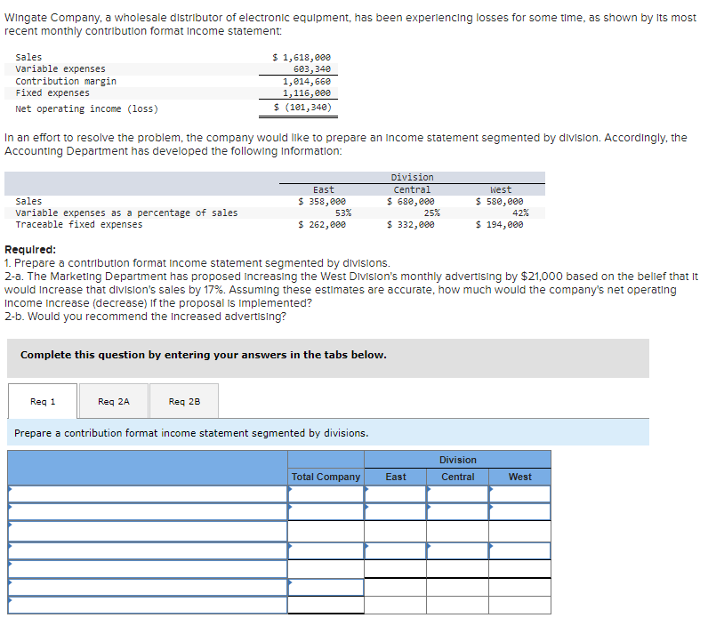Click the West sales $ 580,000 value
This screenshot has width=708, height=618.
coord(499,201)
